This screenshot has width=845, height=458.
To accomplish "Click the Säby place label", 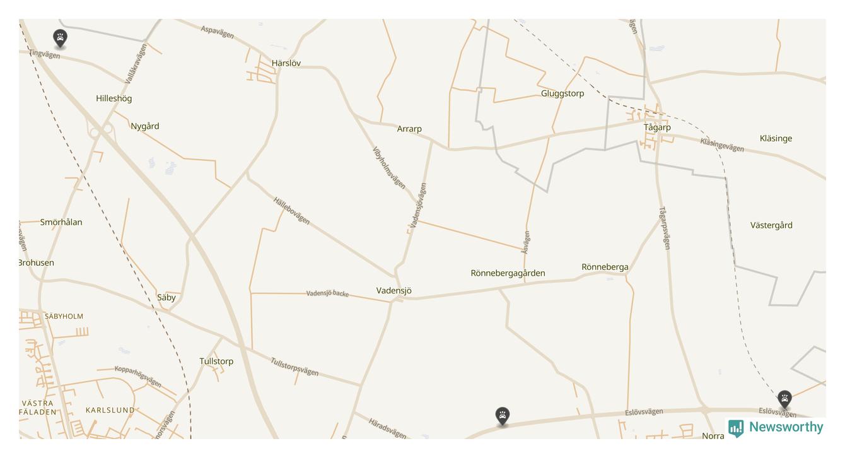I will point(166,298).
